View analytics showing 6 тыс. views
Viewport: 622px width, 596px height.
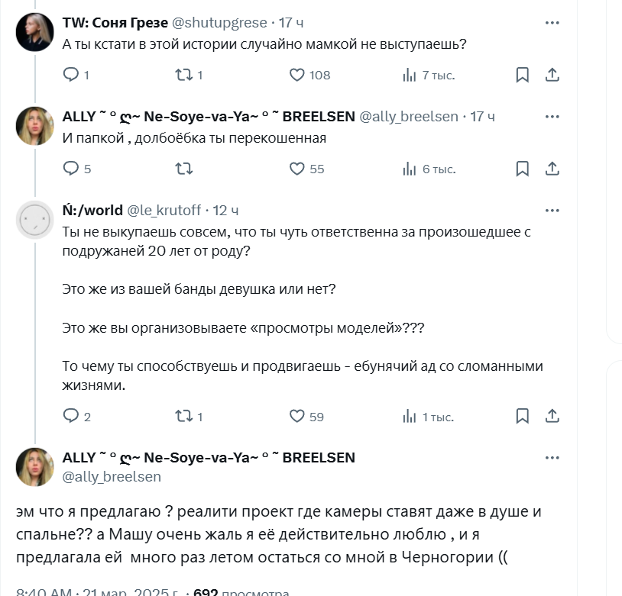point(410,169)
